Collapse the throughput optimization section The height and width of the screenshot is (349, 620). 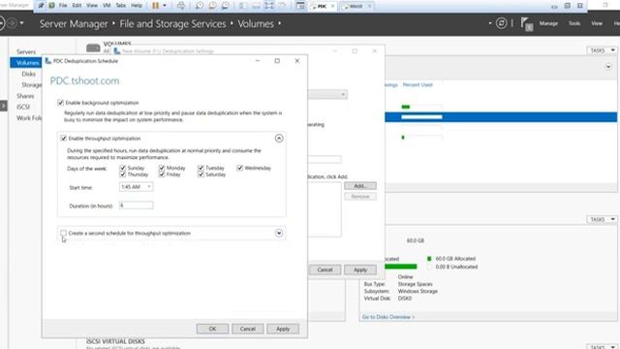tap(279, 138)
